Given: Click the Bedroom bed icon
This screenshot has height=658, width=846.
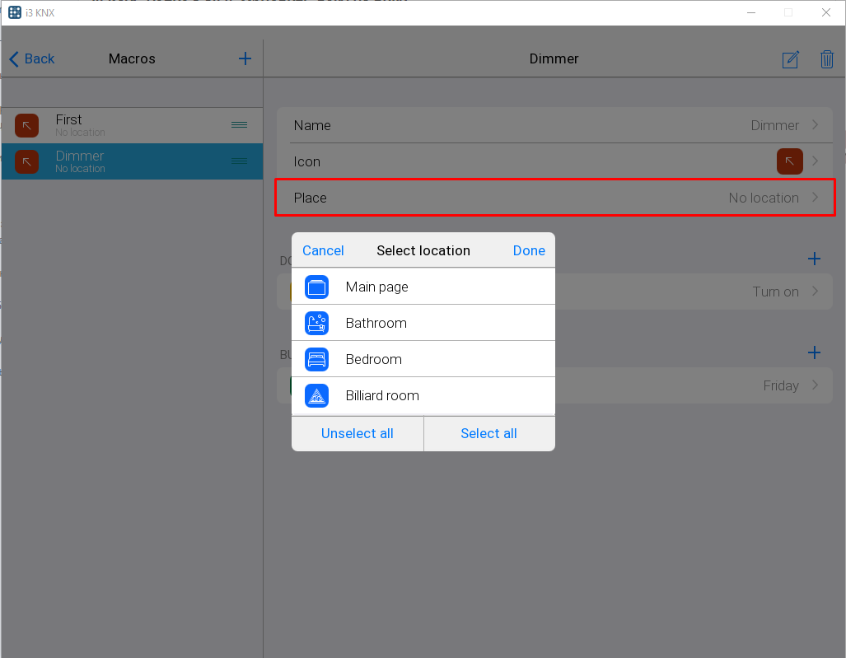Looking at the screenshot, I should coord(316,359).
